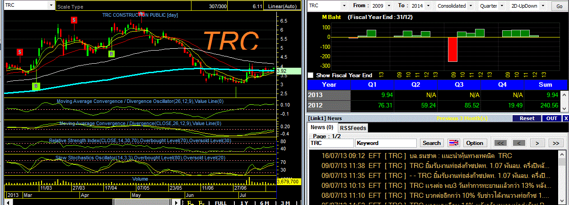
Task: Open the 2D-UpDown chart style dropdown
Action: pos(543,5)
